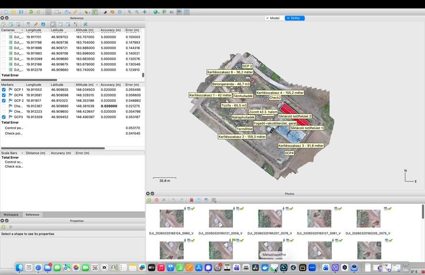Uncheck the GCP 2 marker checkbox
425x275 pixels.
[x=3, y=101]
